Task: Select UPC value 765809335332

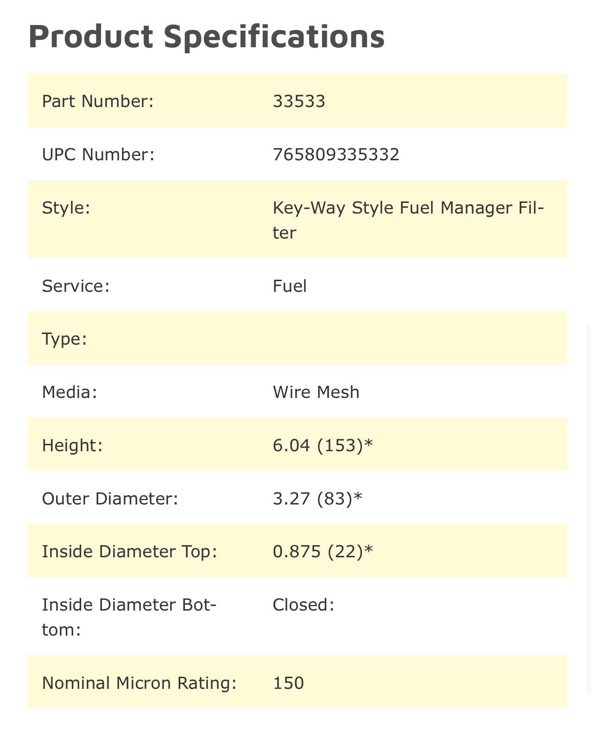Action: pos(336,154)
